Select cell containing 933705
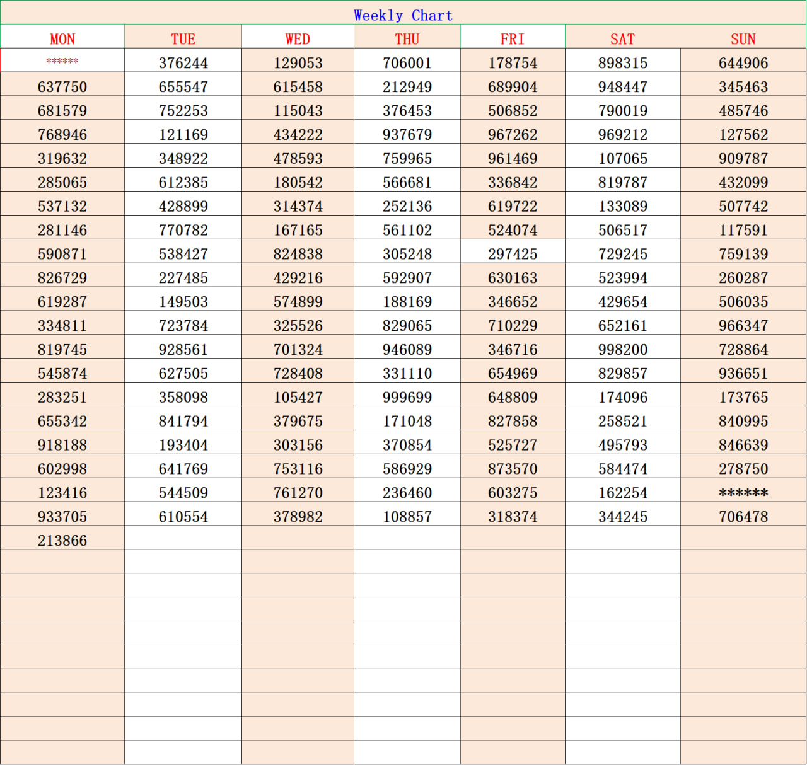 click(62, 515)
